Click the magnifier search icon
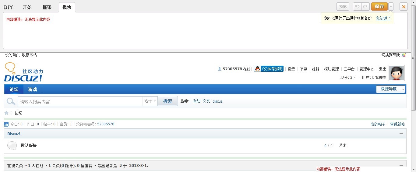 click(x=11, y=101)
